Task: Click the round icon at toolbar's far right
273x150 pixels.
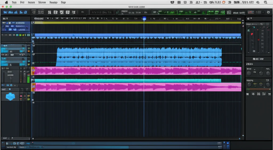Action: [x=268, y=12]
